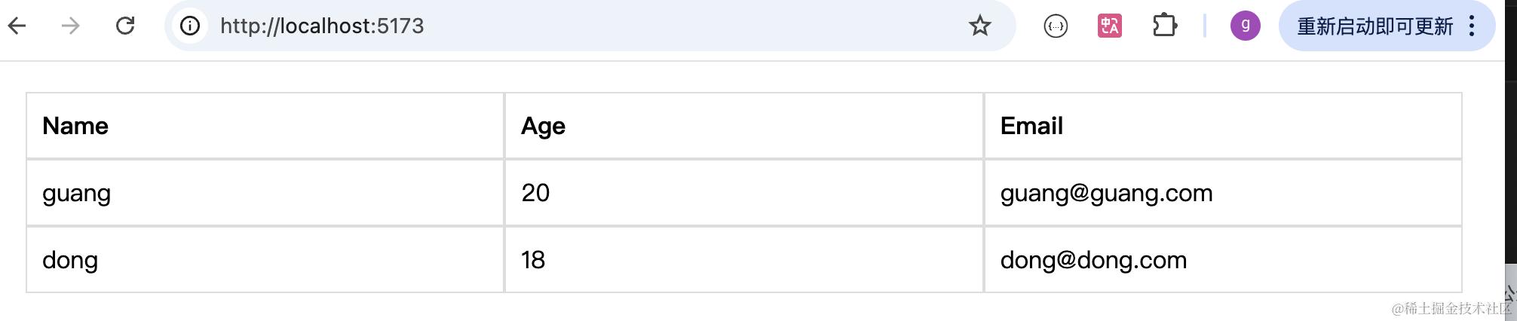
Task: Click the age 20 cell
Action: [x=535, y=193]
